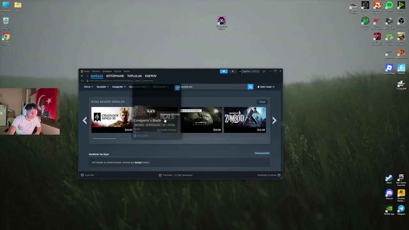This screenshot has width=409, height=230.
Task: Select the Steam shortcut on the desktop
Action: [389, 179]
